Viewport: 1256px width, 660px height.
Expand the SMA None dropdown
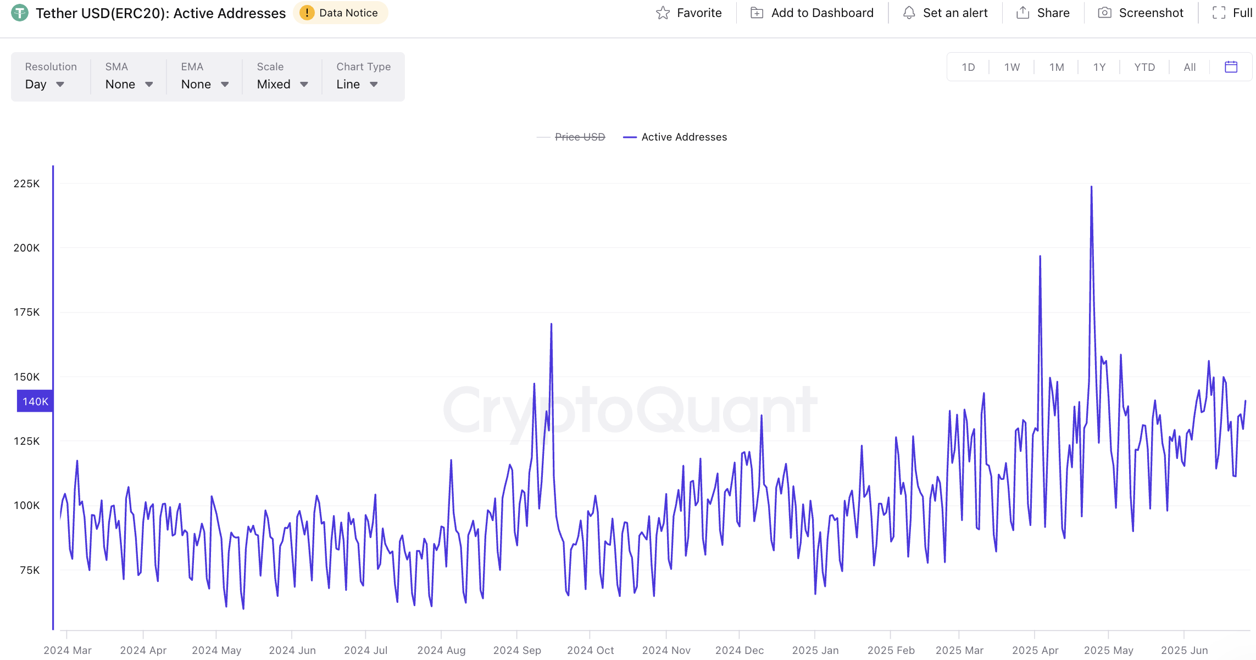click(x=129, y=85)
